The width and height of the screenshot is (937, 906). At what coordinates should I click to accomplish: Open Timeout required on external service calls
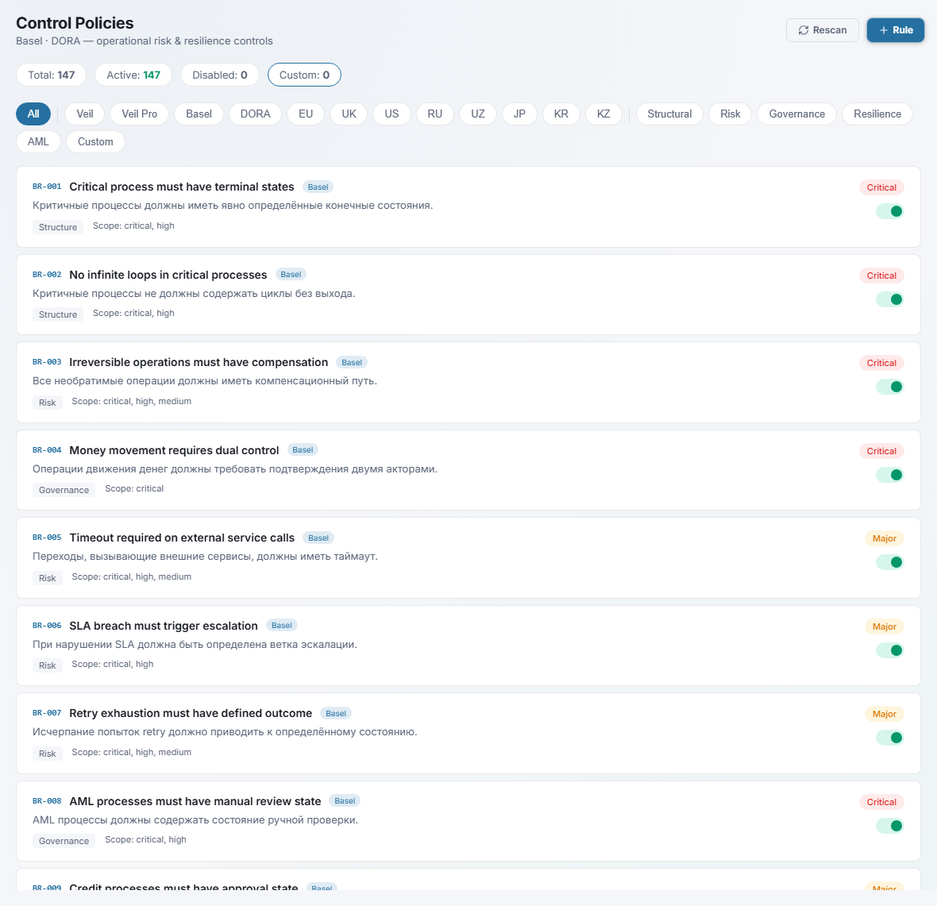(x=182, y=538)
